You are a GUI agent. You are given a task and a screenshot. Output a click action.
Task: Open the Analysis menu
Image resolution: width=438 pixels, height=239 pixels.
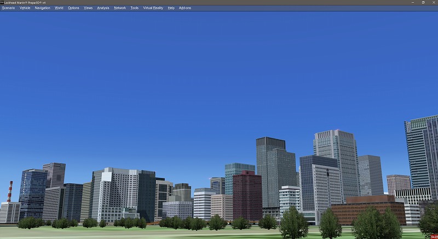coord(103,8)
